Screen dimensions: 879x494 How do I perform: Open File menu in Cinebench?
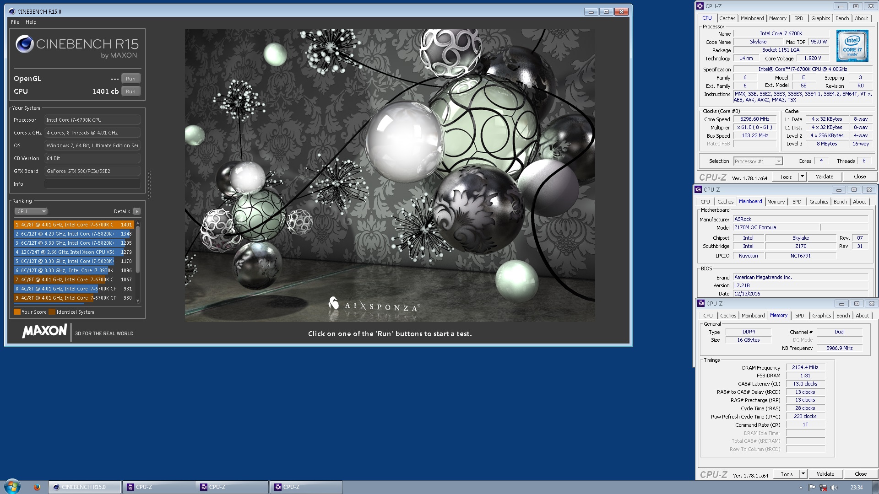[x=15, y=22]
